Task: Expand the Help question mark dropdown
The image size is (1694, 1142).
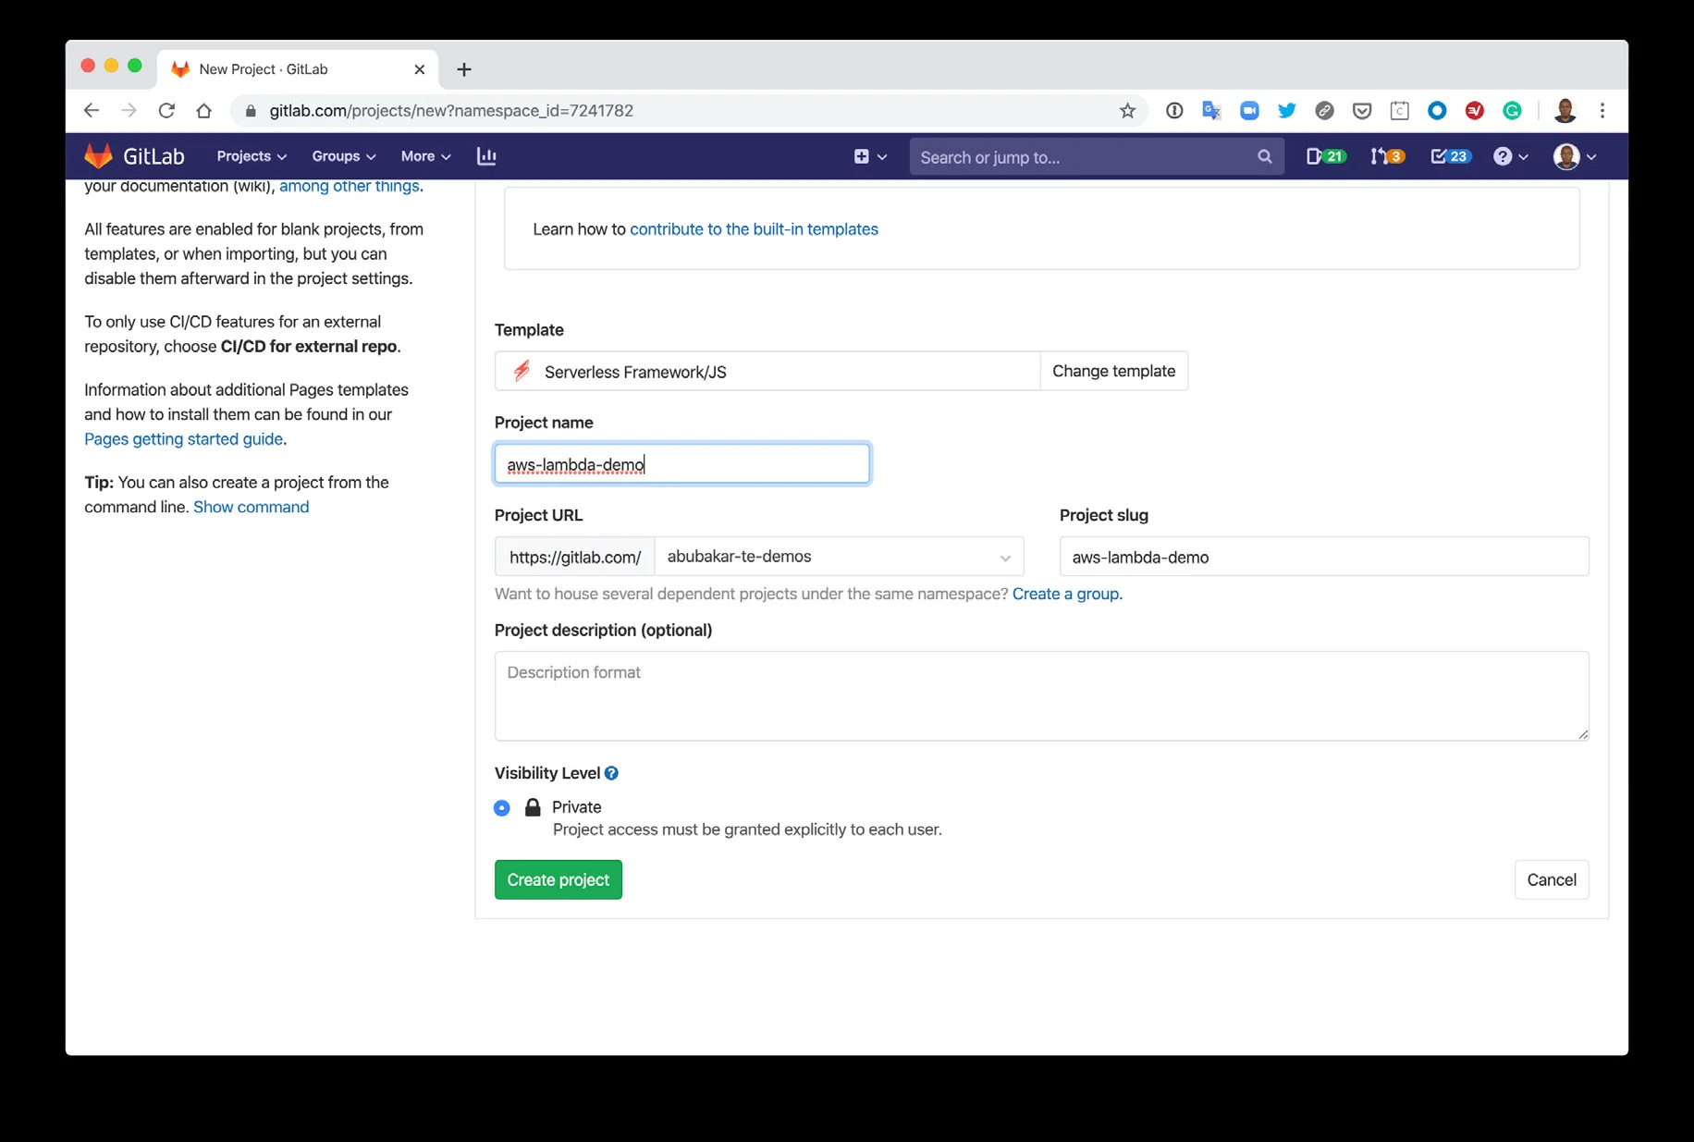Action: click(1510, 156)
